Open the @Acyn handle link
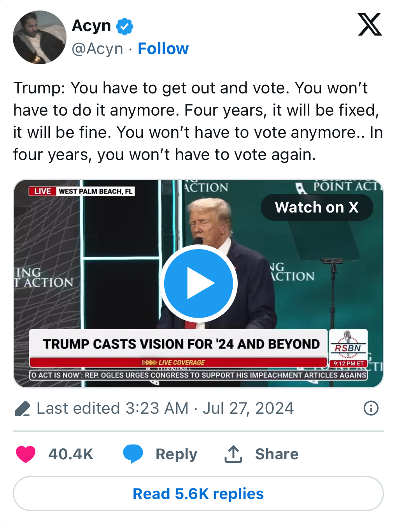Image resolution: width=396 pixels, height=527 pixels. point(97,49)
